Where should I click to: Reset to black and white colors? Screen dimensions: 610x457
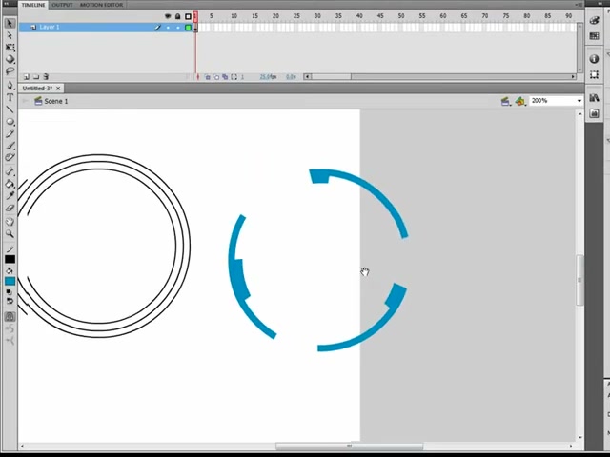click(9, 292)
